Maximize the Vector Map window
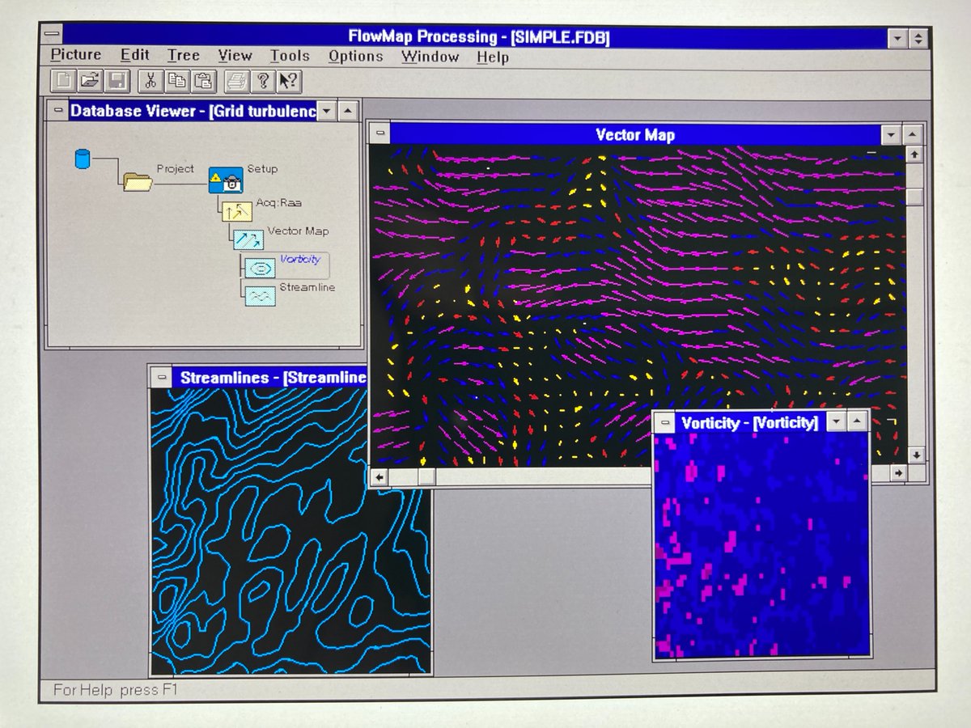The height and width of the screenshot is (728, 971). (912, 135)
